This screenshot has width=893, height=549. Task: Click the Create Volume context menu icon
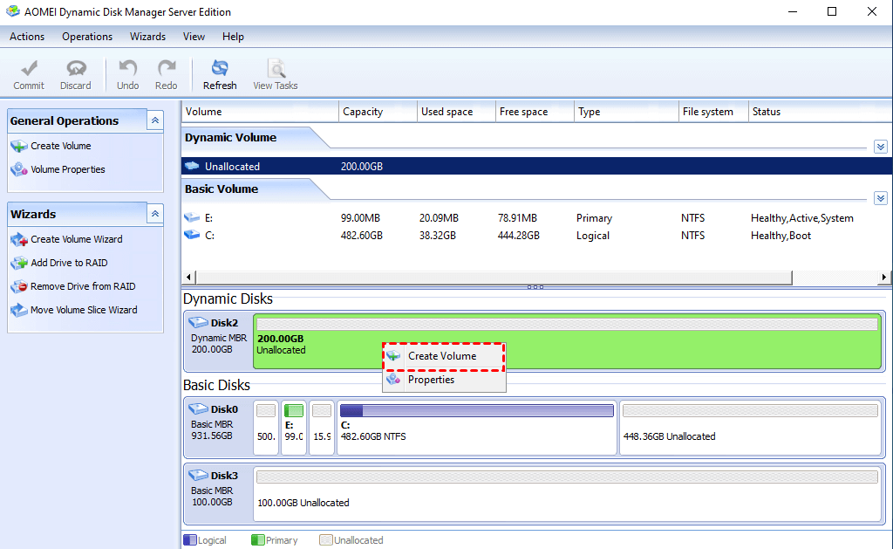[x=393, y=356]
